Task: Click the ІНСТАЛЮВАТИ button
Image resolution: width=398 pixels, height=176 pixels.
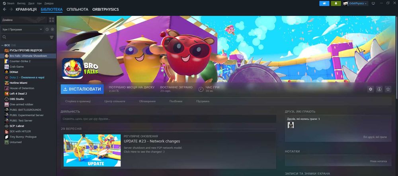Action: click(82, 89)
